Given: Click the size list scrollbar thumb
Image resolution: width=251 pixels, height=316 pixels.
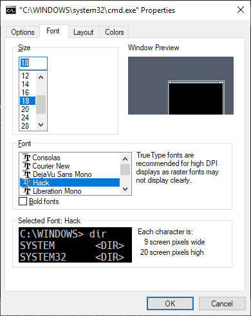Looking at the screenshot, I should coord(41,104).
